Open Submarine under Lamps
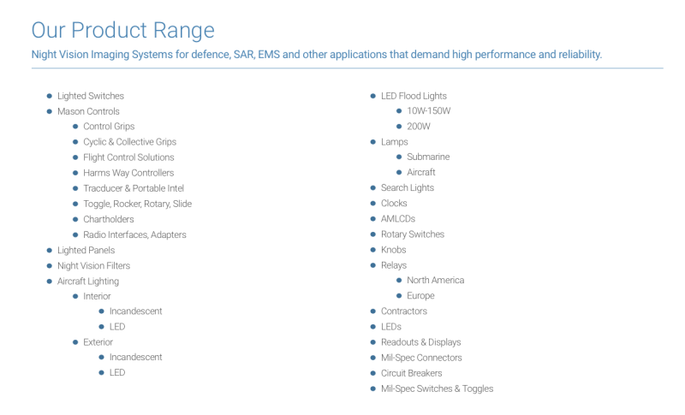This screenshot has width=685, height=415. pyautogui.click(x=428, y=157)
